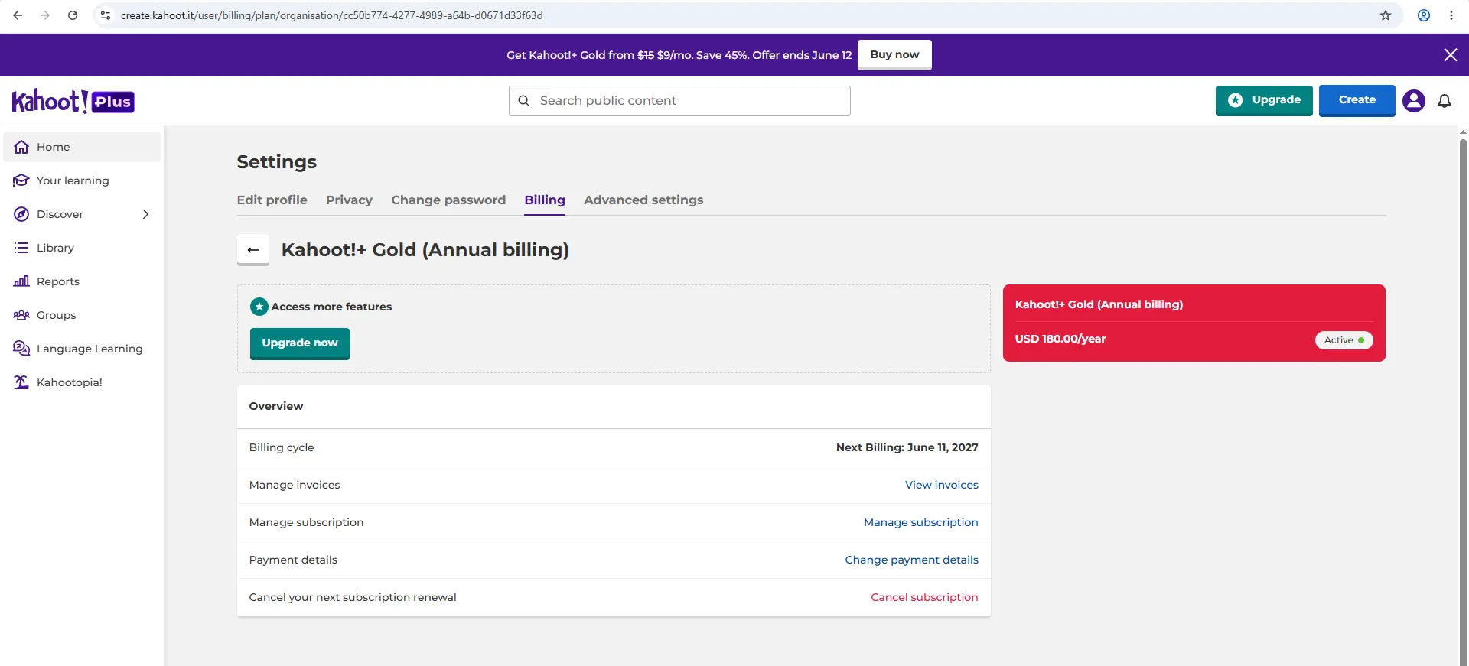Screen dimensions: 1469x666
Task: Go to Home in the sidebar
Action: point(83,147)
